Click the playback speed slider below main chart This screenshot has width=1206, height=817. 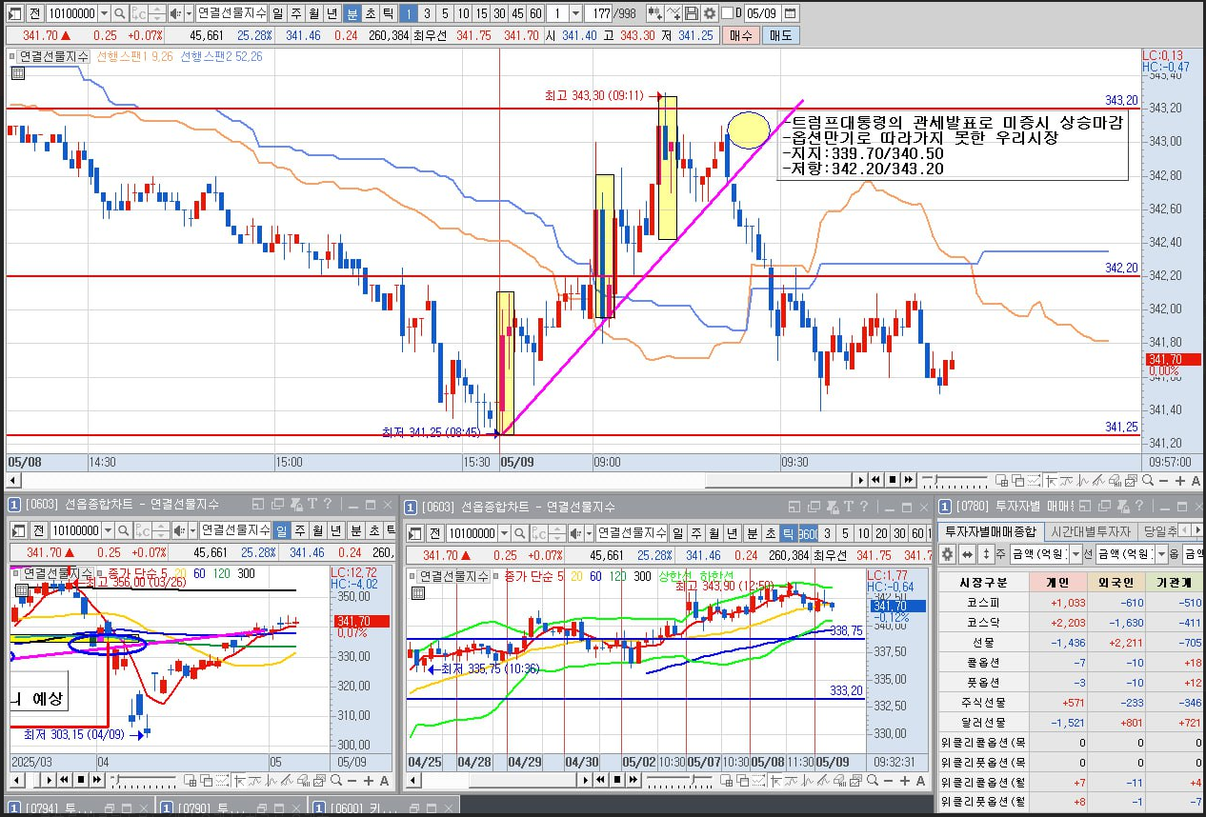955,480
